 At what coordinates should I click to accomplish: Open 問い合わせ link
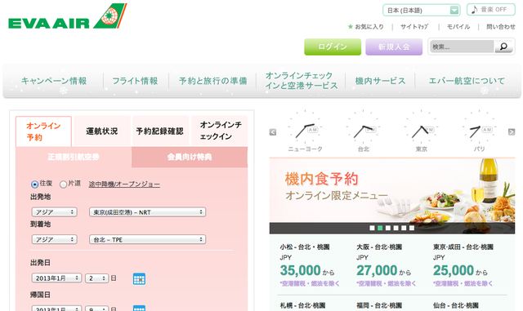point(501,27)
